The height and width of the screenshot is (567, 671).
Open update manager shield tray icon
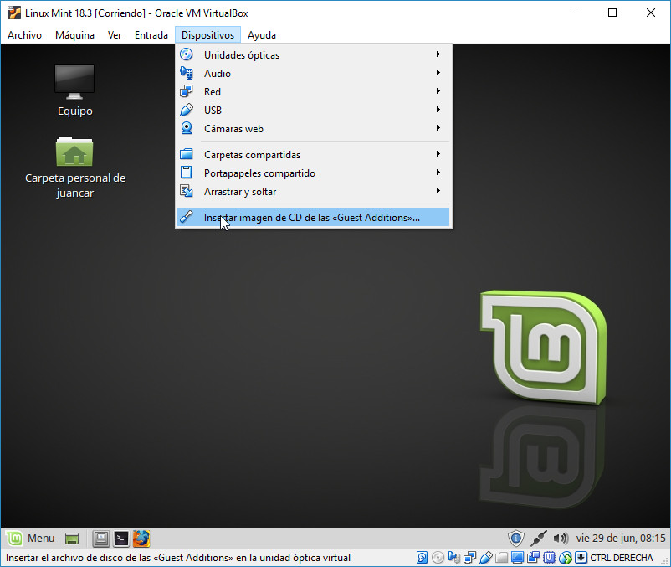(x=516, y=538)
